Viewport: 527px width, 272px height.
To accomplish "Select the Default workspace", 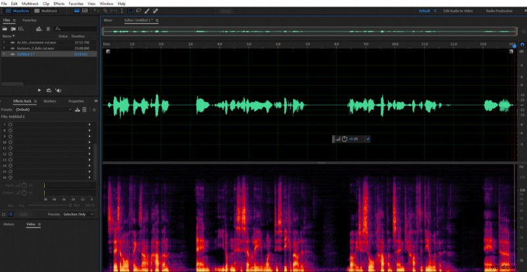I will click(424, 11).
